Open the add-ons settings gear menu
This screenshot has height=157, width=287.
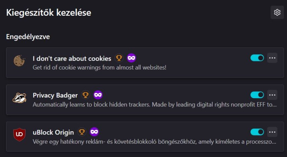point(277,13)
